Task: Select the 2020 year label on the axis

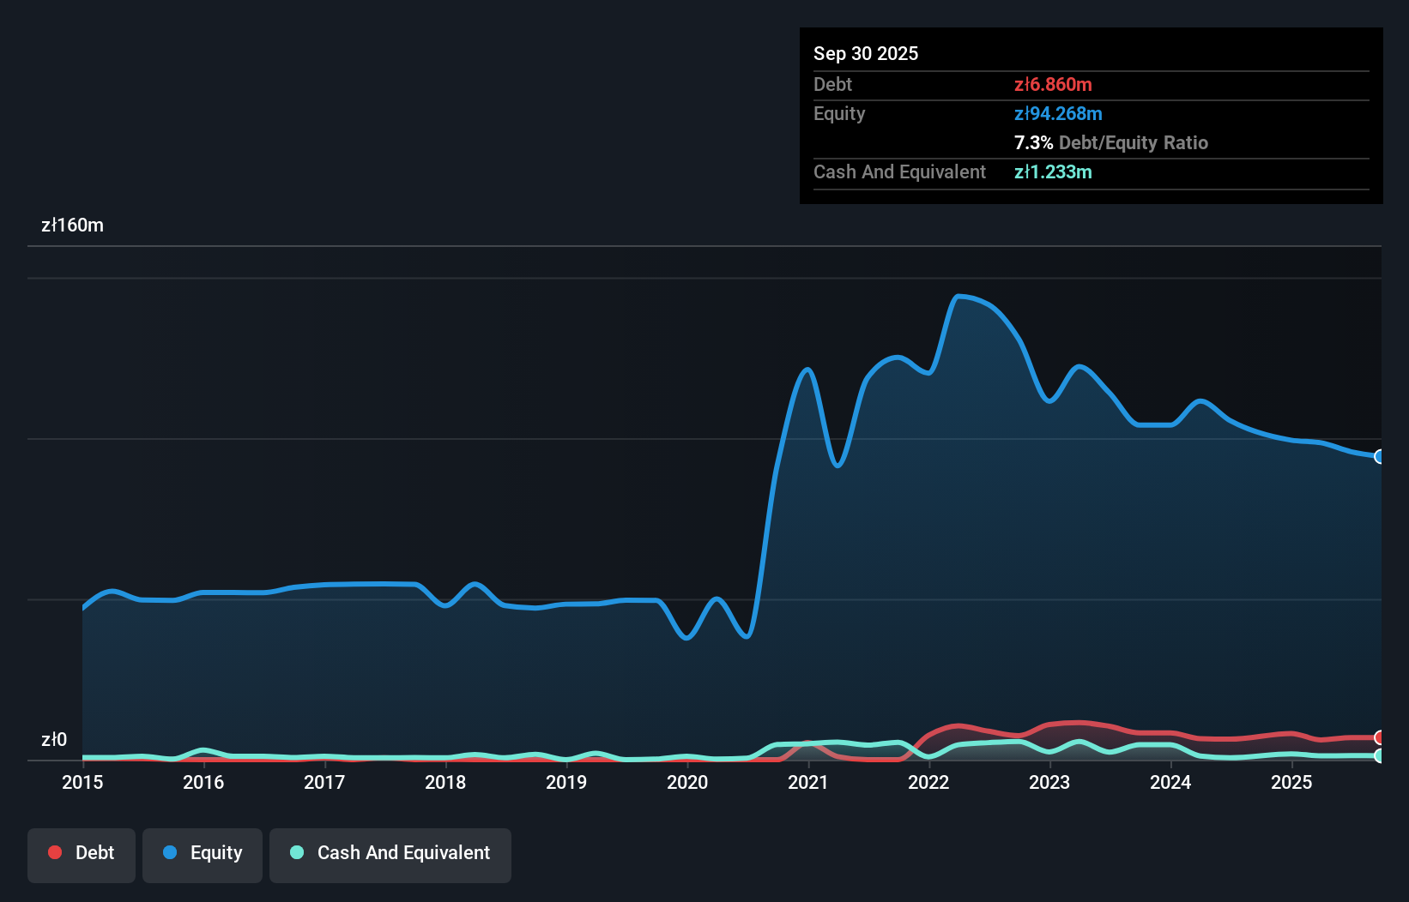Action: 686,783
